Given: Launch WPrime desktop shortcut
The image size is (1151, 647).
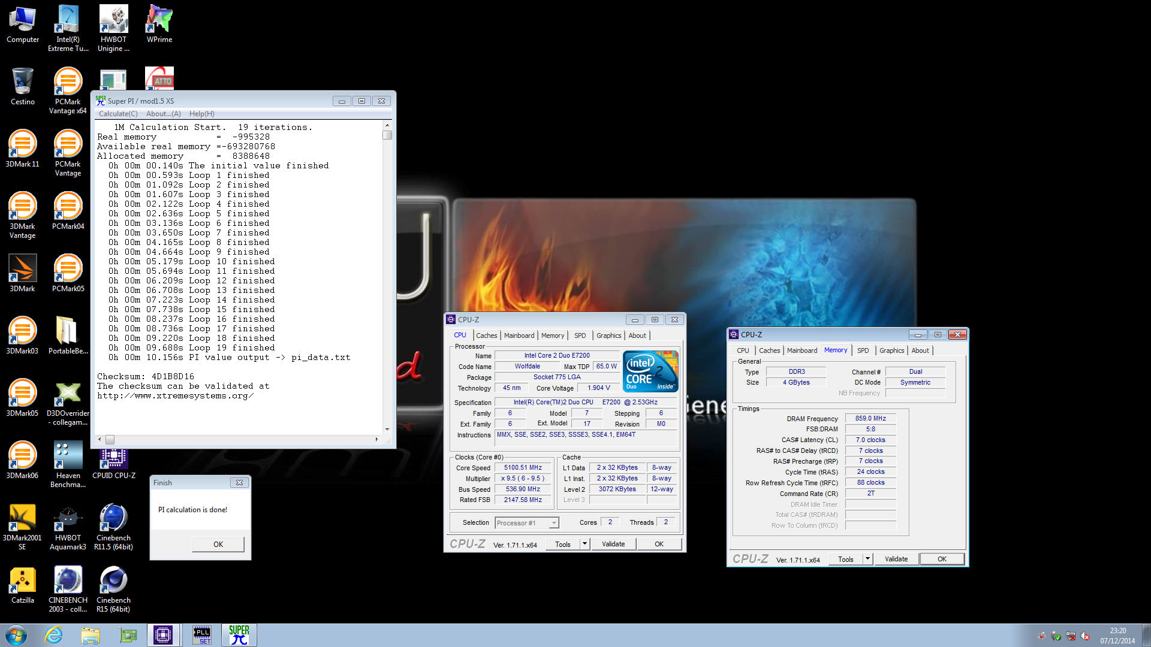Looking at the screenshot, I should coord(159,25).
